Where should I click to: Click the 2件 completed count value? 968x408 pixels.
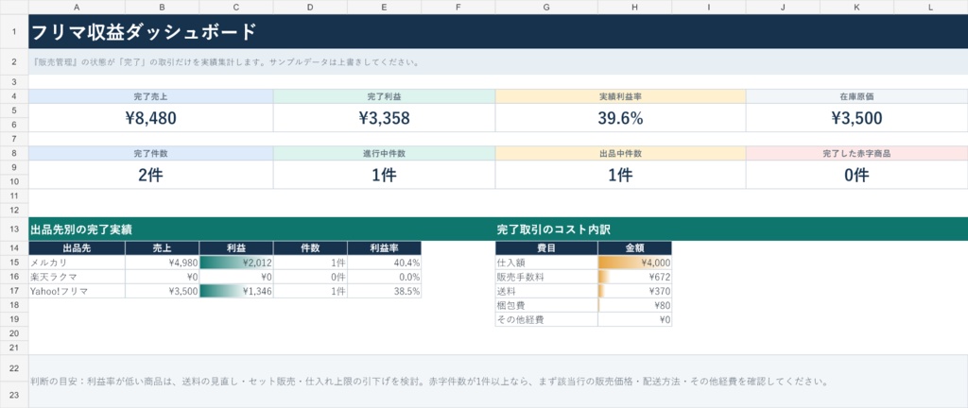150,175
